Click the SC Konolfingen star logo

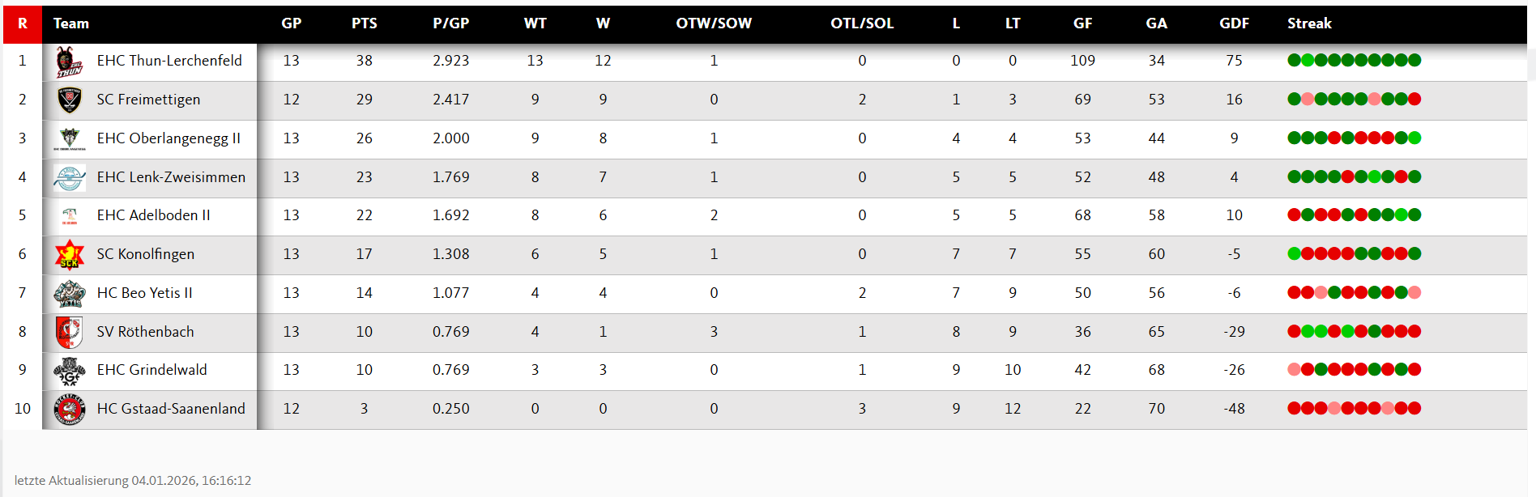[70, 254]
